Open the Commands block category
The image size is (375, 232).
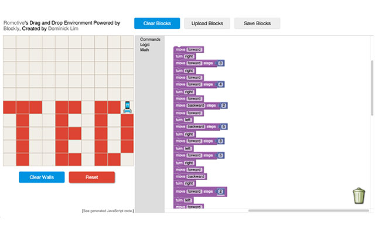(150, 39)
